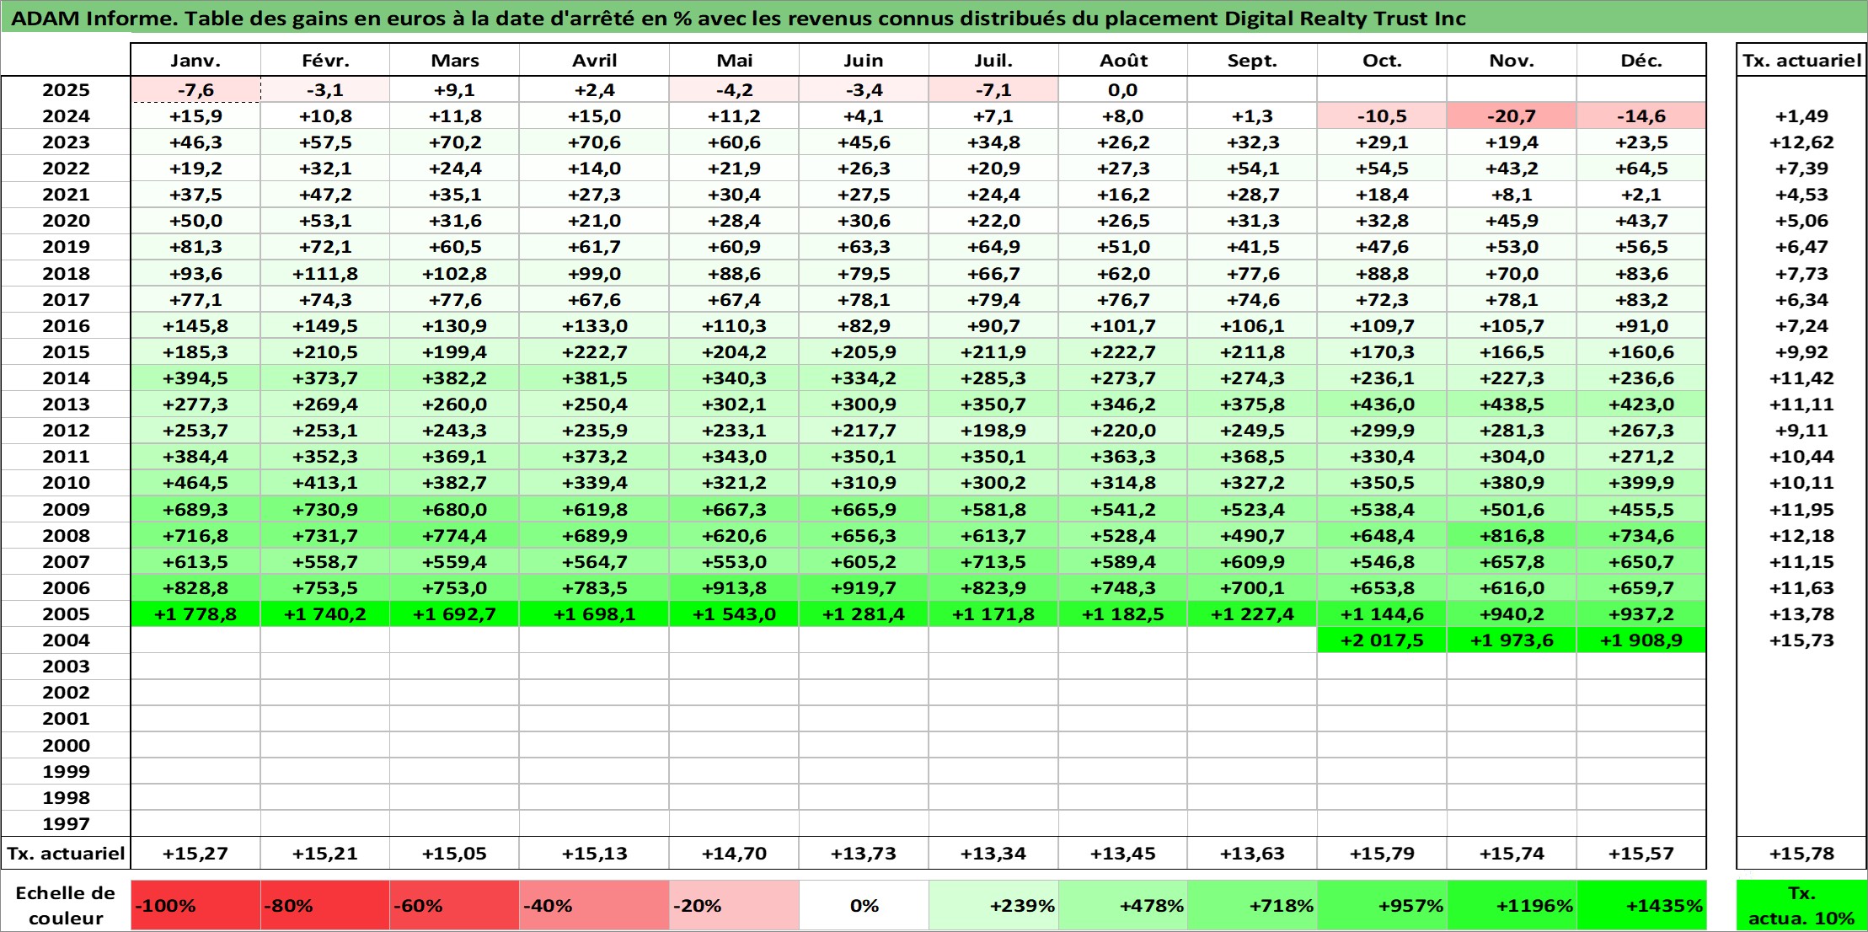Click the 'Tx. actua. 10%' green legend box

click(x=1801, y=905)
